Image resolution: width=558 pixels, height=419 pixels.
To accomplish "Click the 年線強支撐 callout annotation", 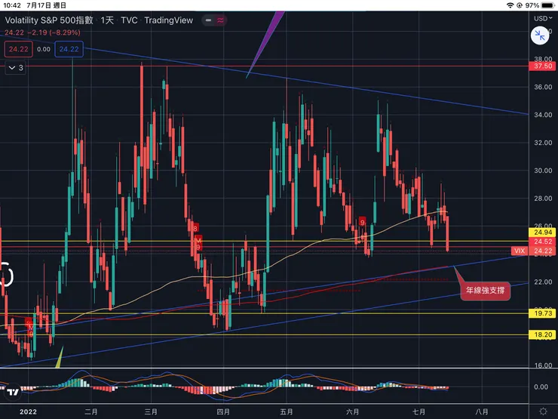I will [x=485, y=291].
